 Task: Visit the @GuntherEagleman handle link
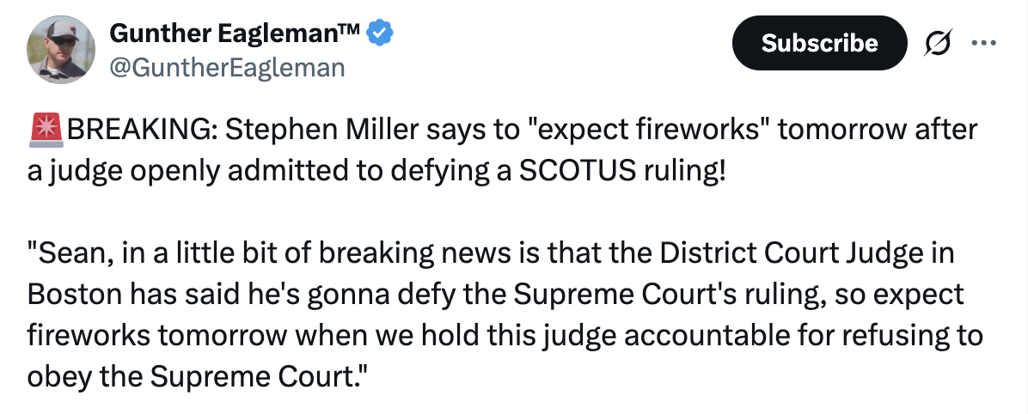226,67
